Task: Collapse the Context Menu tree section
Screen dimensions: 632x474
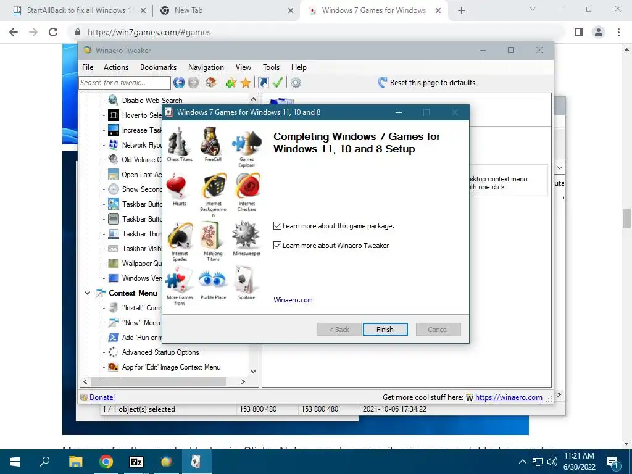Action: coord(87,293)
